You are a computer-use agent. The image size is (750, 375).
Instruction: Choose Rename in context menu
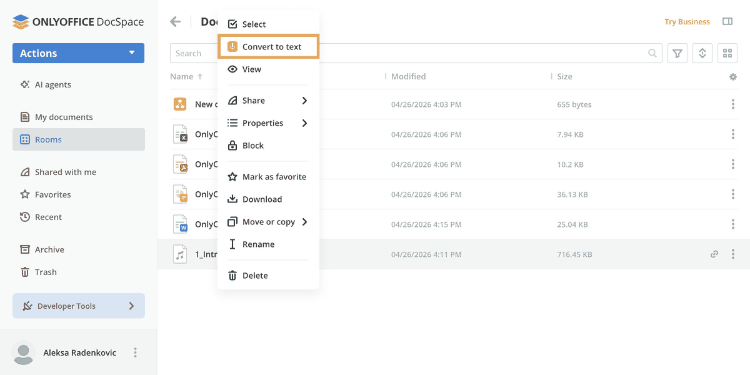tap(269, 244)
